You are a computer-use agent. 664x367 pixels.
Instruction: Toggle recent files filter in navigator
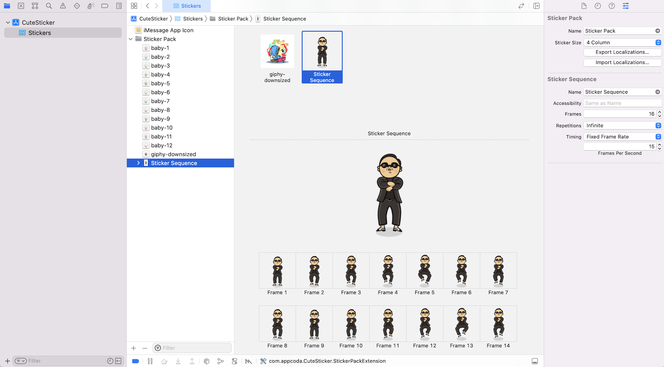110,361
